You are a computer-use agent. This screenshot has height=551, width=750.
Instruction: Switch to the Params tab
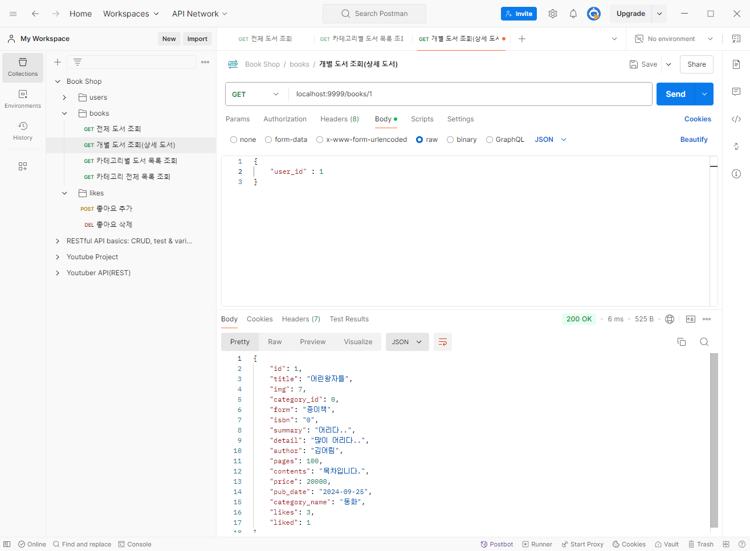[238, 119]
